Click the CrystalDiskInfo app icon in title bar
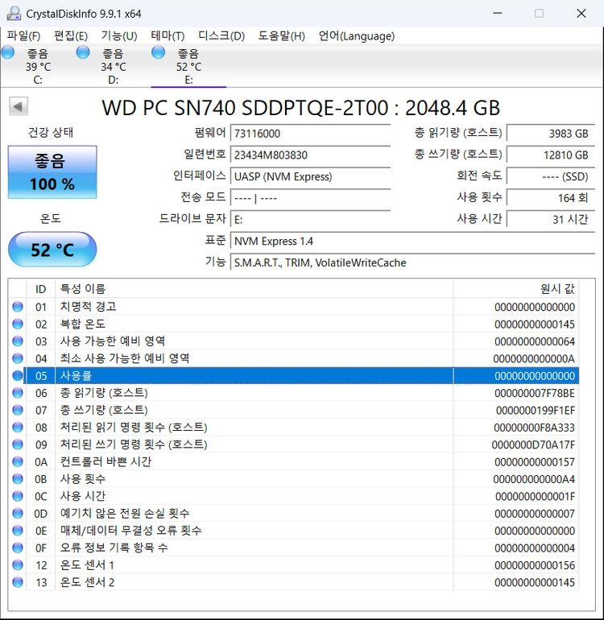This screenshot has width=604, height=620. point(14,14)
